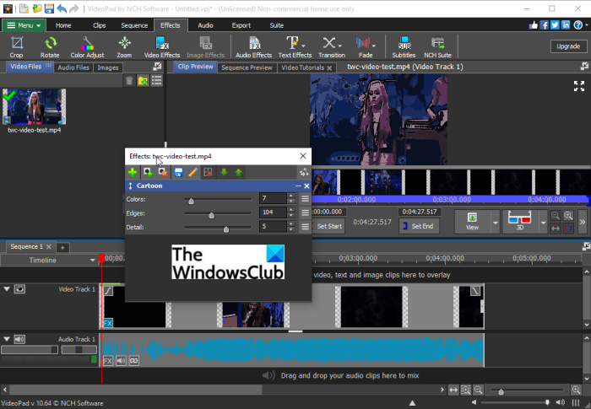591x409 pixels.
Task: Collapse Video Track 1 triangle
Action: coord(7,289)
